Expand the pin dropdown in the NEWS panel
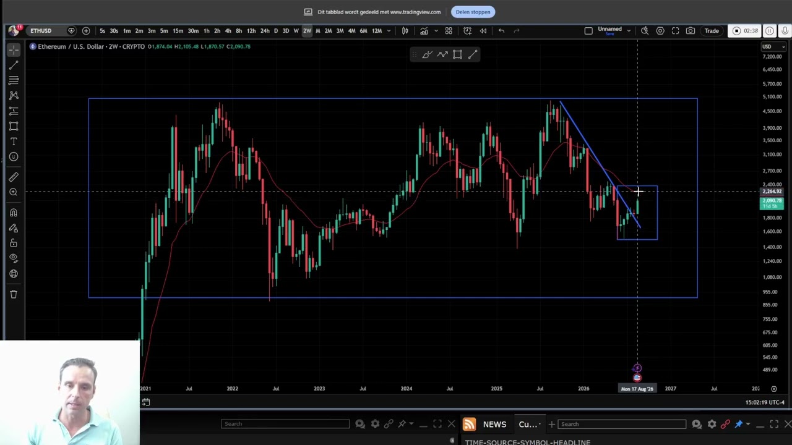Image resolution: width=792 pixels, height=445 pixels. click(747, 424)
